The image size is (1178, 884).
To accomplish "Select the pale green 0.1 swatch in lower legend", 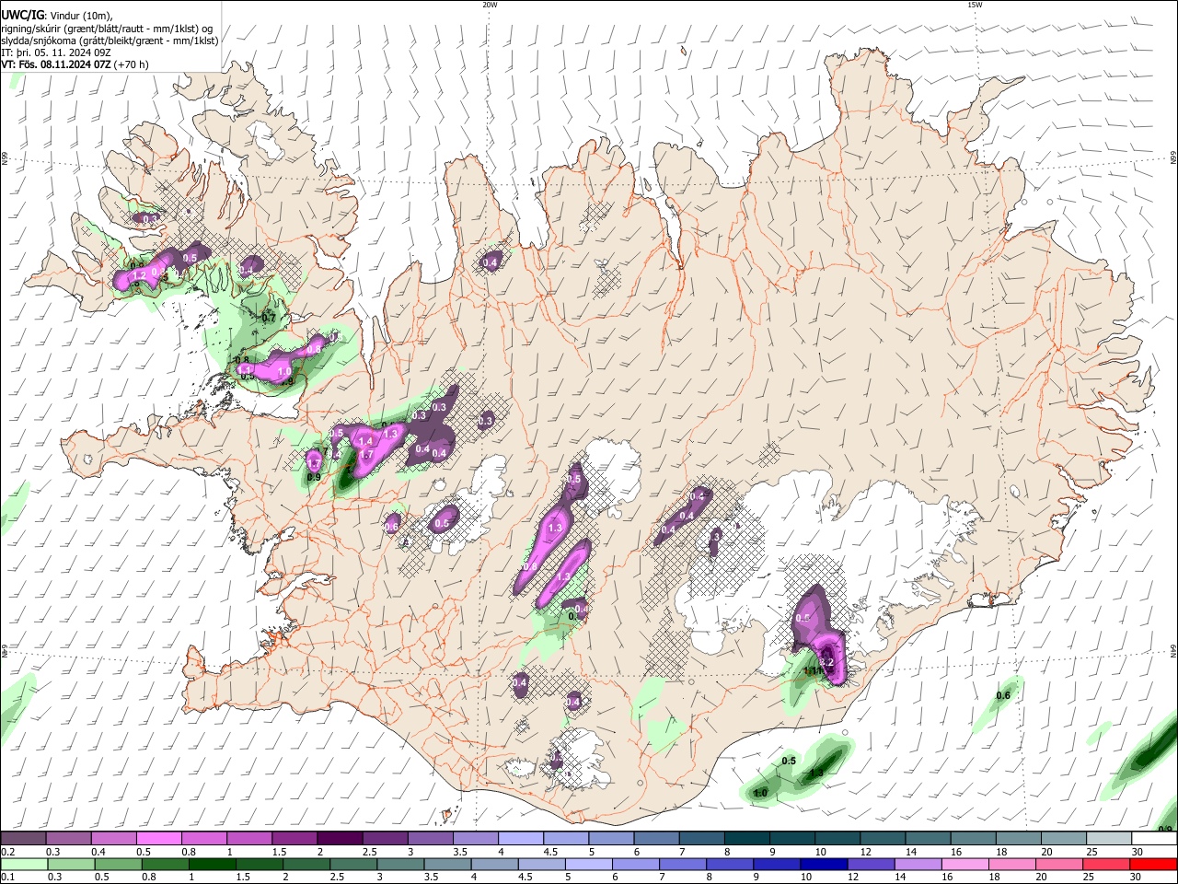I will coord(23,864).
